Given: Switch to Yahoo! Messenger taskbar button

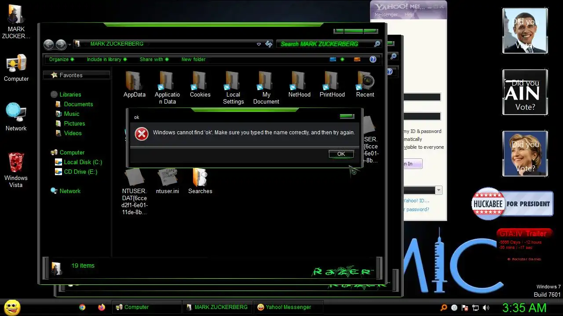Looking at the screenshot, I should (289, 307).
